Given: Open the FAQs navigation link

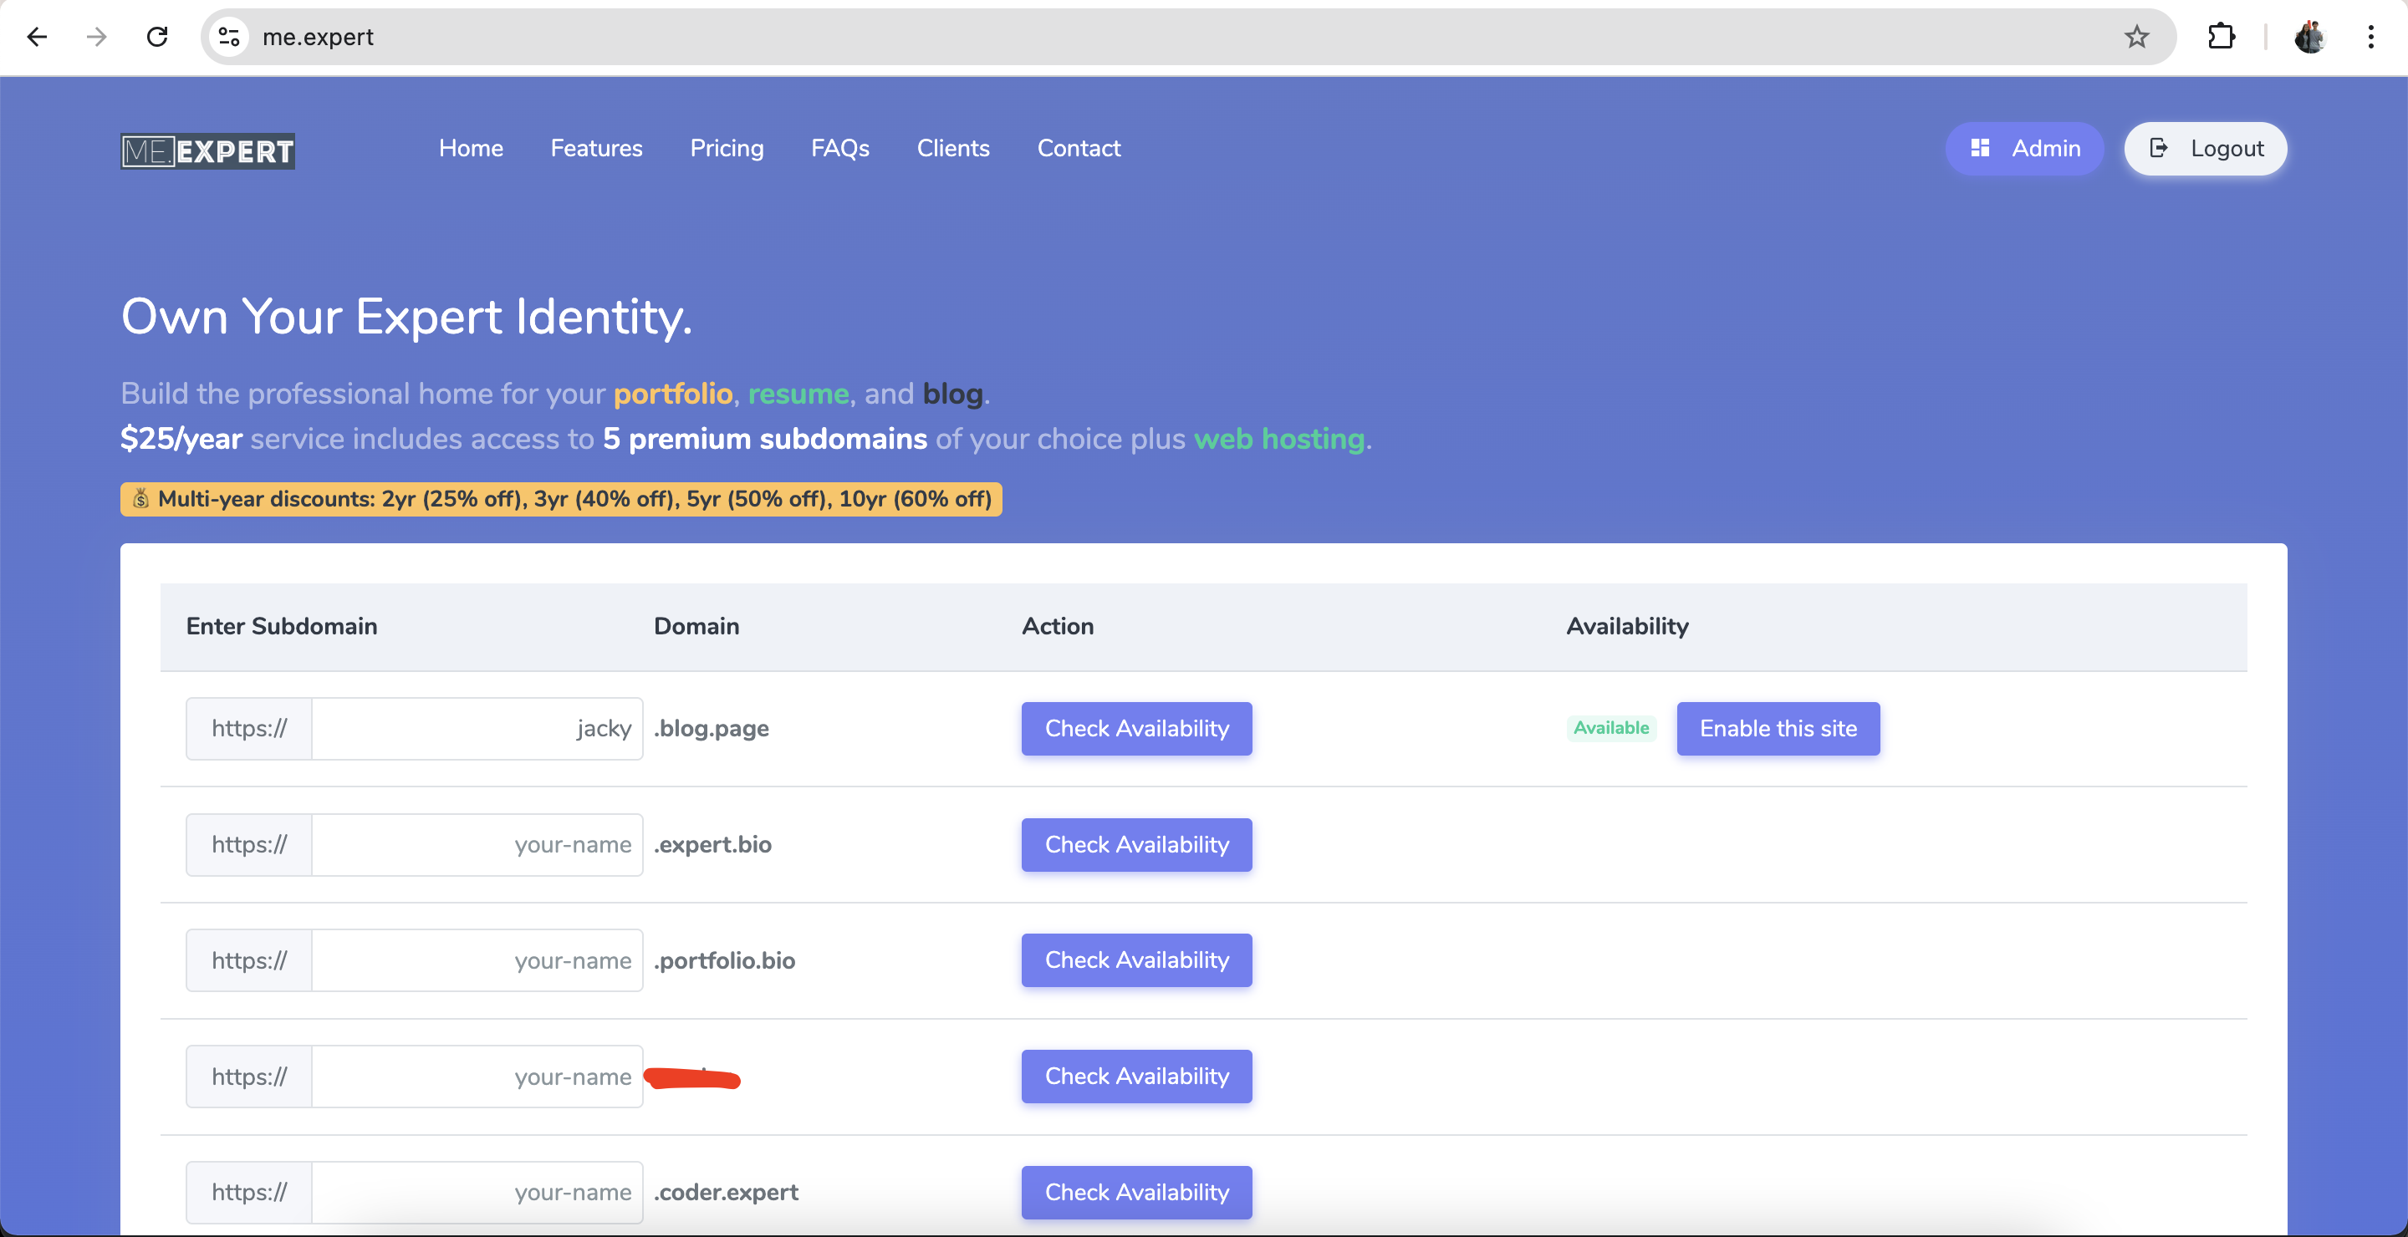Looking at the screenshot, I should (839, 149).
